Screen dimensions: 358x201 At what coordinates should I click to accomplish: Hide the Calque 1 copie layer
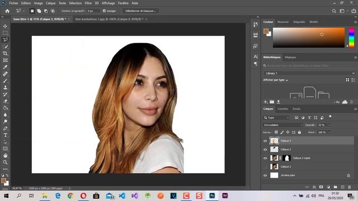coord(265,158)
